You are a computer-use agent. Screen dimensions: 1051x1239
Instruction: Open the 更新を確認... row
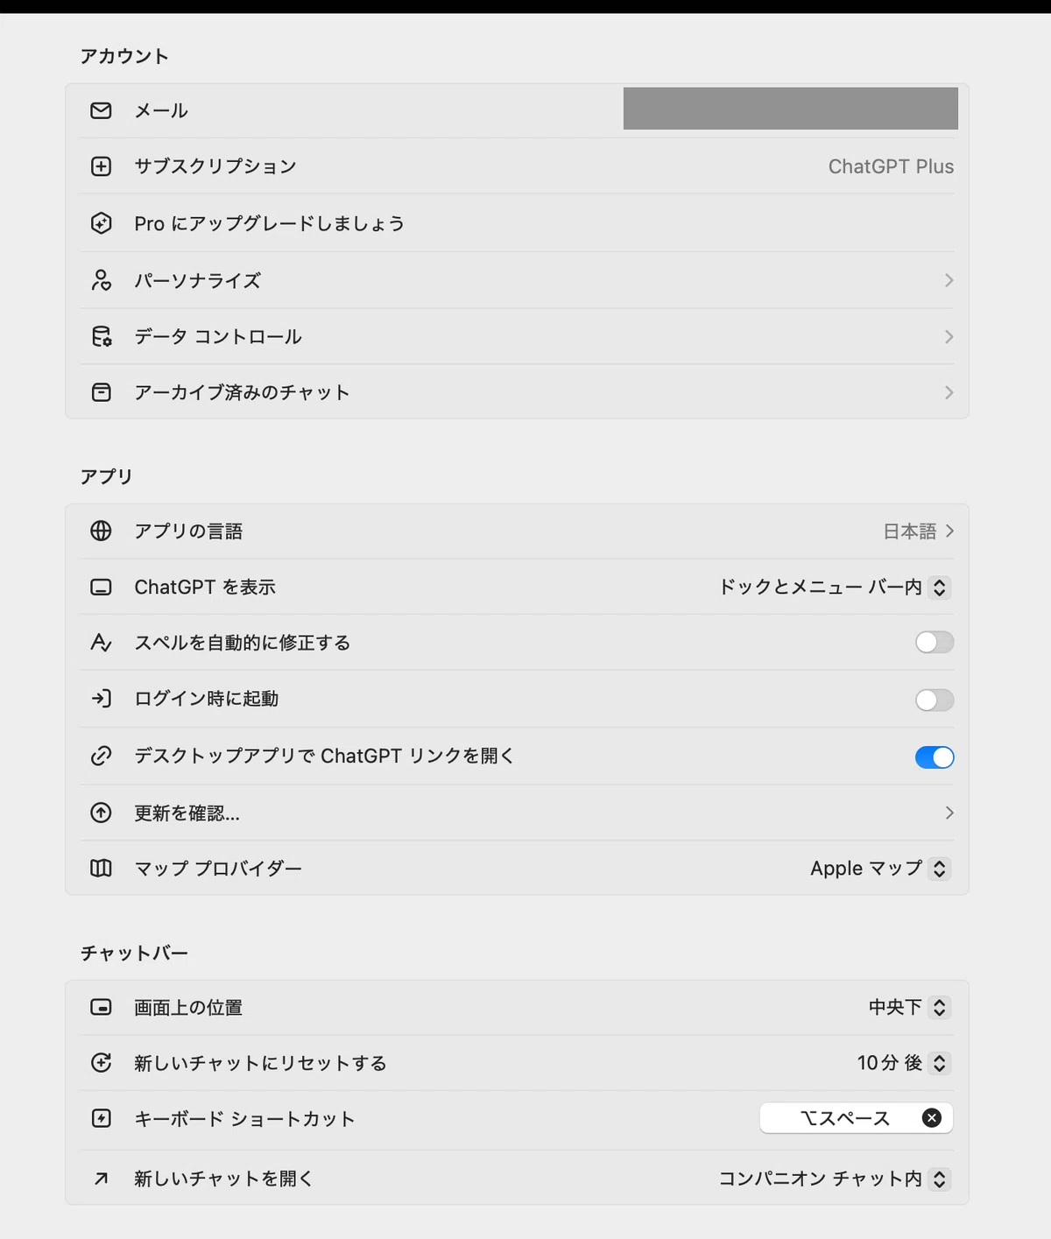pyautogui.click(x=517, y=813)
